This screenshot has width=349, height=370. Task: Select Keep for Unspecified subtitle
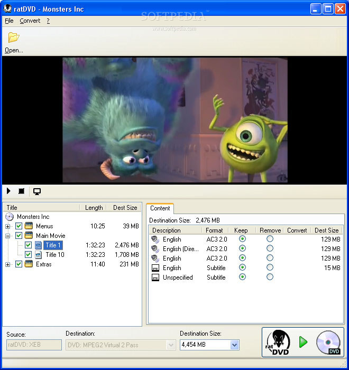(x=242, y=277)
